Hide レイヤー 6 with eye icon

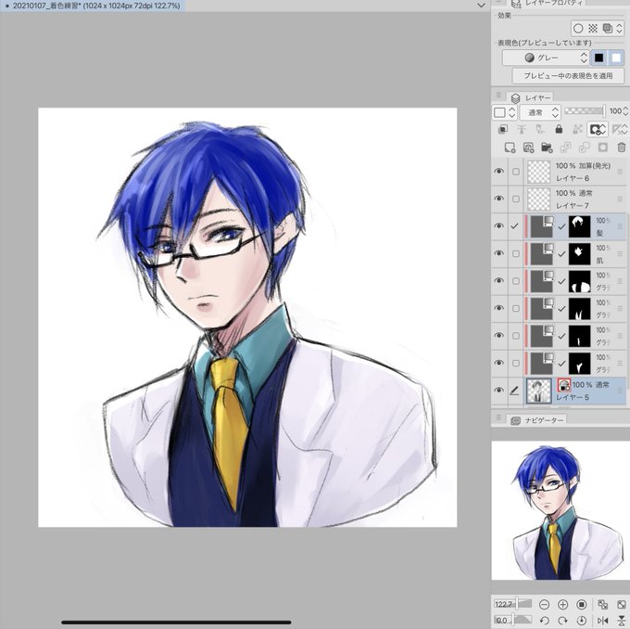499,172
